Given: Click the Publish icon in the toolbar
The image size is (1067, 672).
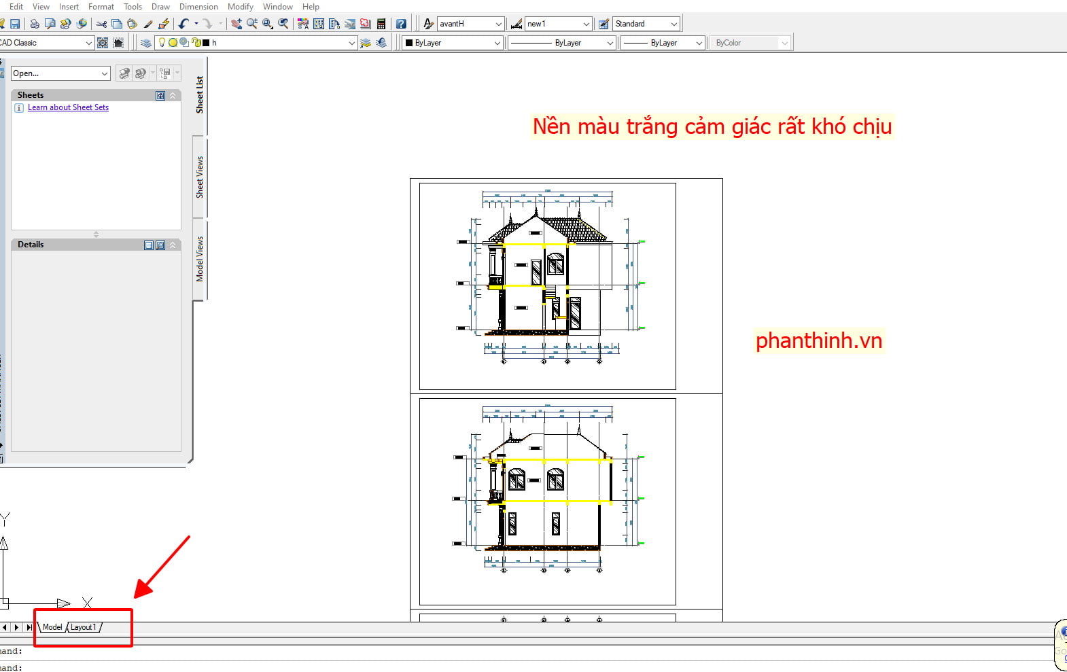Looking at the screenshot, I should [x=66, y=24].
